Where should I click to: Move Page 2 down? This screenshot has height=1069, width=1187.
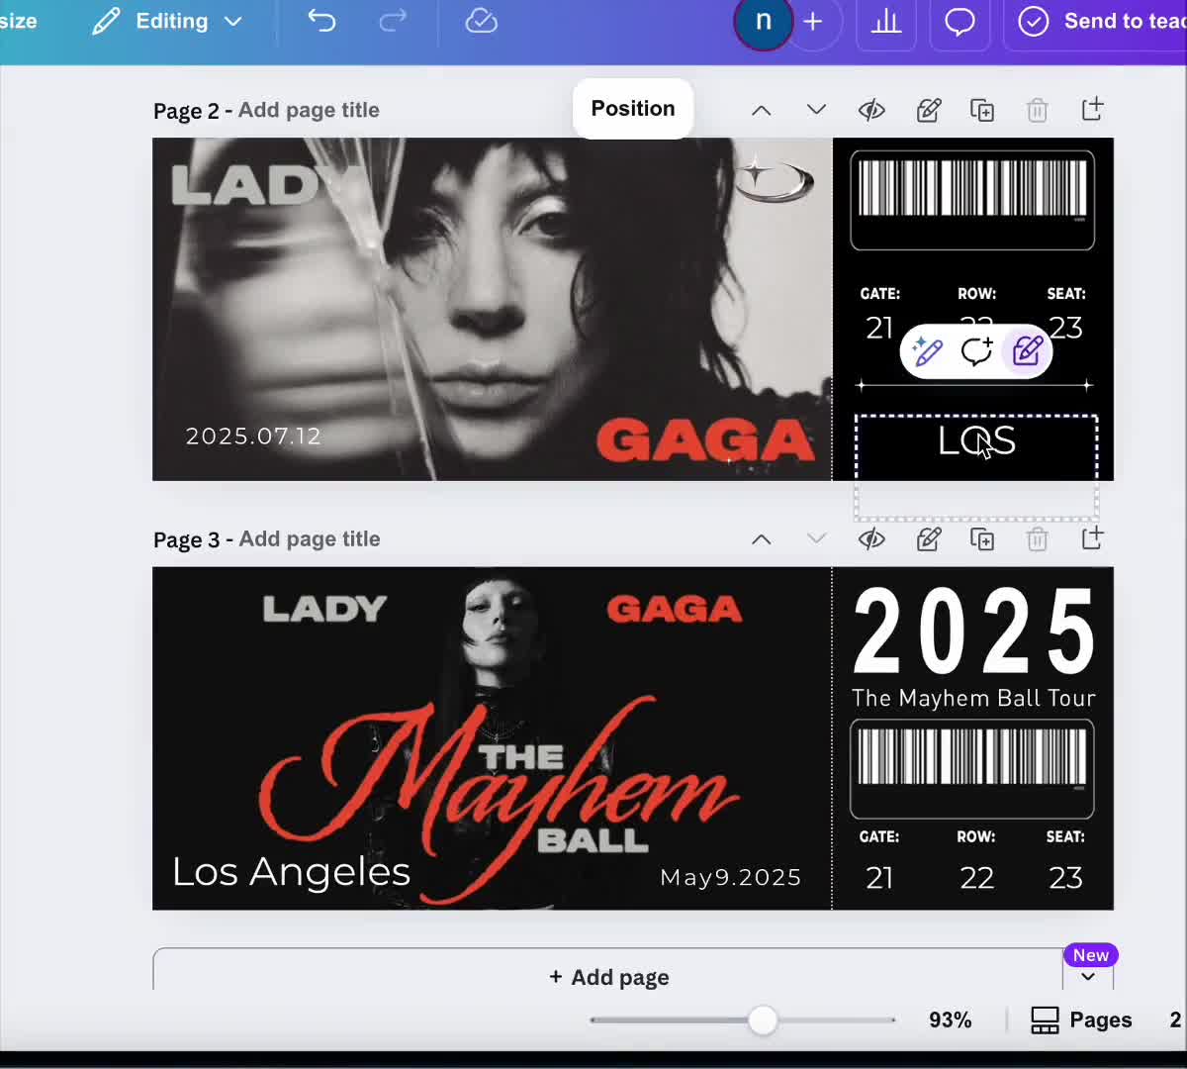816,110
